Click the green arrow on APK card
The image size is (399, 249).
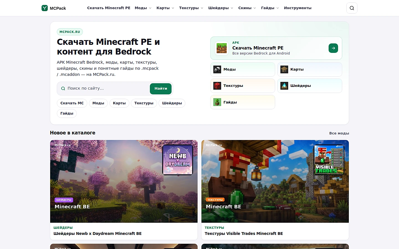[x=333, y=48]
